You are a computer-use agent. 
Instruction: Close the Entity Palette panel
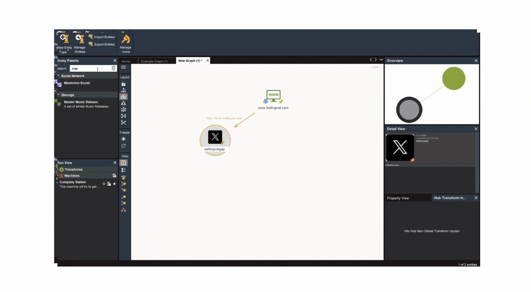pos(115,61)
